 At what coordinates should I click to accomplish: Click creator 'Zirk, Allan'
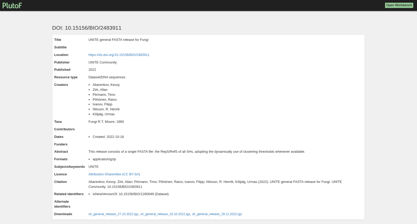[x=100, y=90]
